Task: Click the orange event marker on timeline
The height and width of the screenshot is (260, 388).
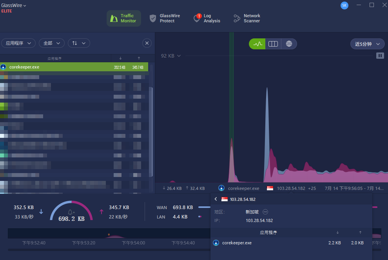Action: point(109,235)
